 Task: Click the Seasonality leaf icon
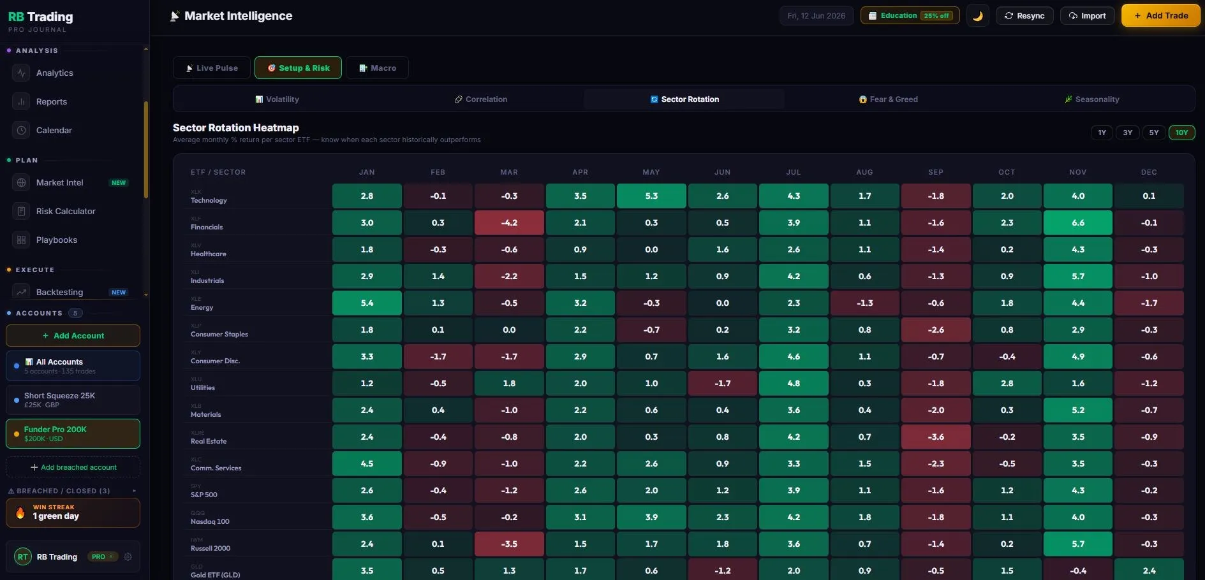1068,99
